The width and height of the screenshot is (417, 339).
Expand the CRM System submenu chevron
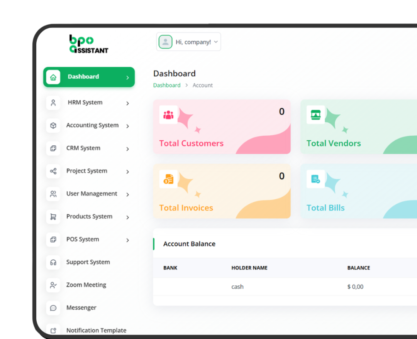coord(128,148)
